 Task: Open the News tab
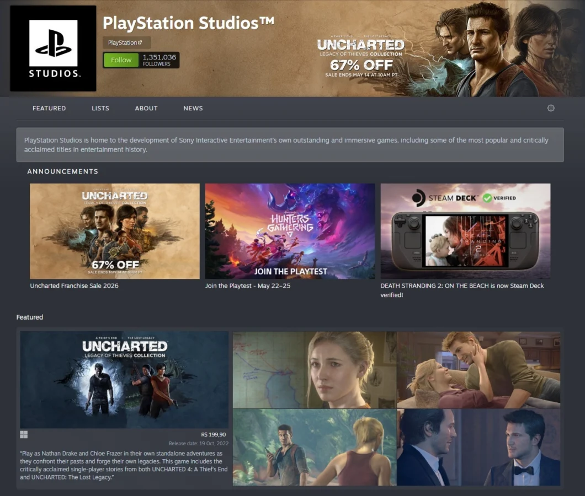(x=193, y=108)
